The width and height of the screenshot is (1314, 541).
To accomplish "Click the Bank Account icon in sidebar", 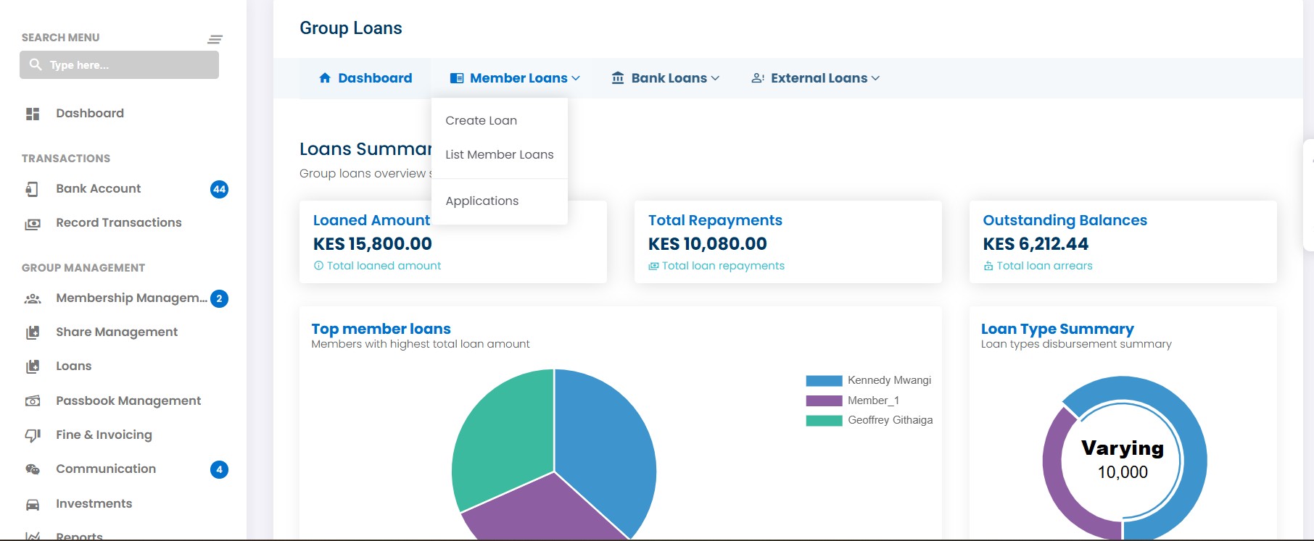I will (32, 189).
